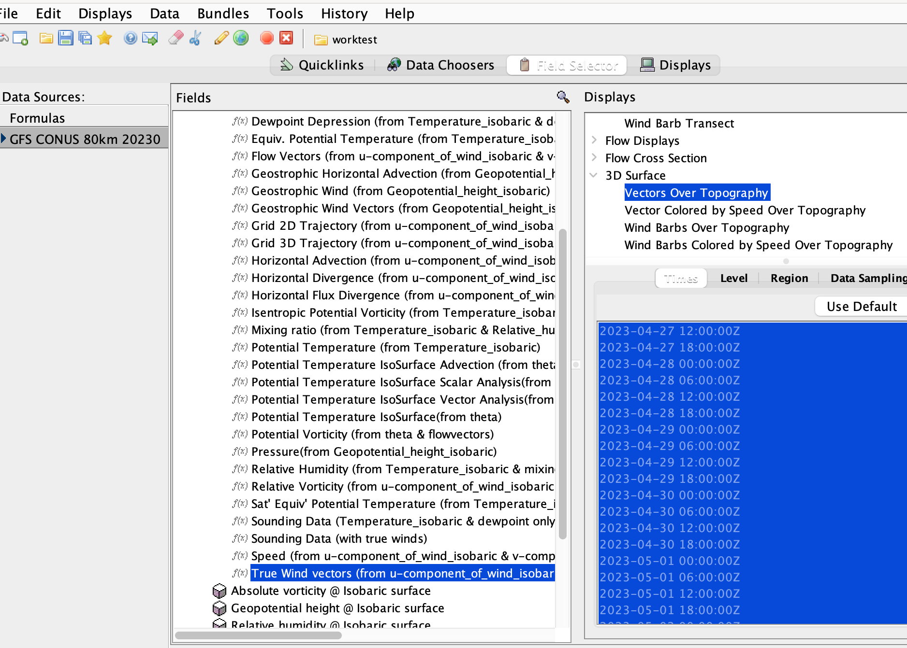This screenshot has height=648, width=907.
Task: Click the blue scissors icon
Action: point(195,38)
